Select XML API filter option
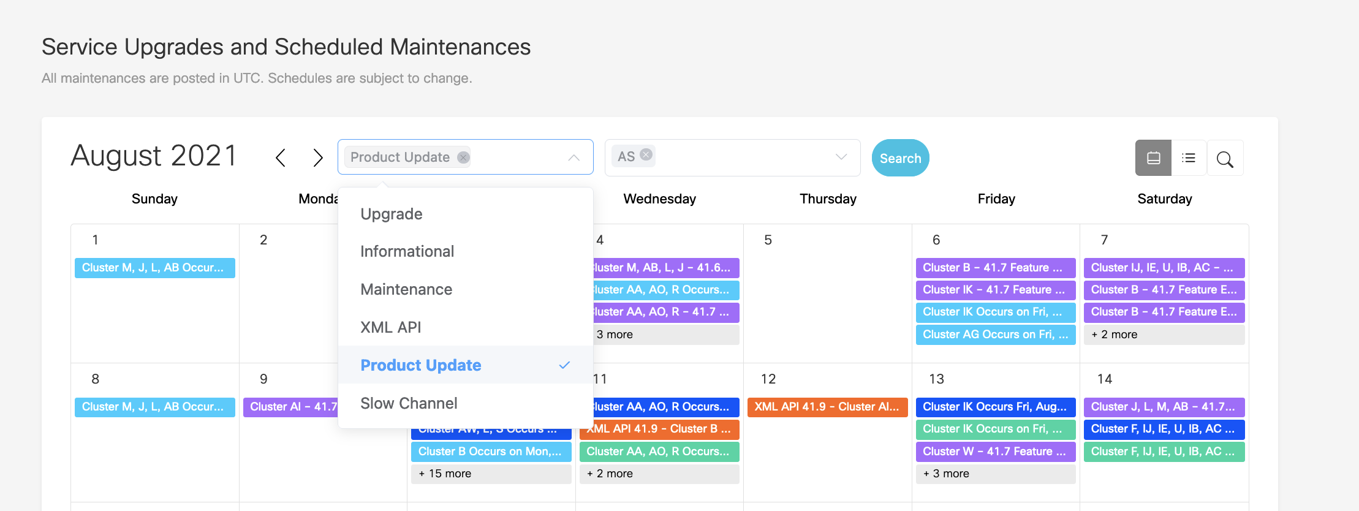The image size is (1359, 511). [390, 327]
